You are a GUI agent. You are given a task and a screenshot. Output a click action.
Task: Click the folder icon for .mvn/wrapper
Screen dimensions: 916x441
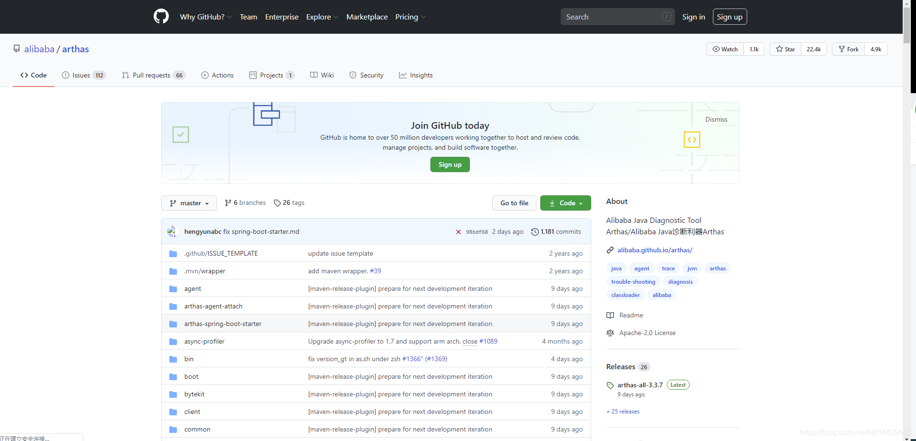(173, 271)
